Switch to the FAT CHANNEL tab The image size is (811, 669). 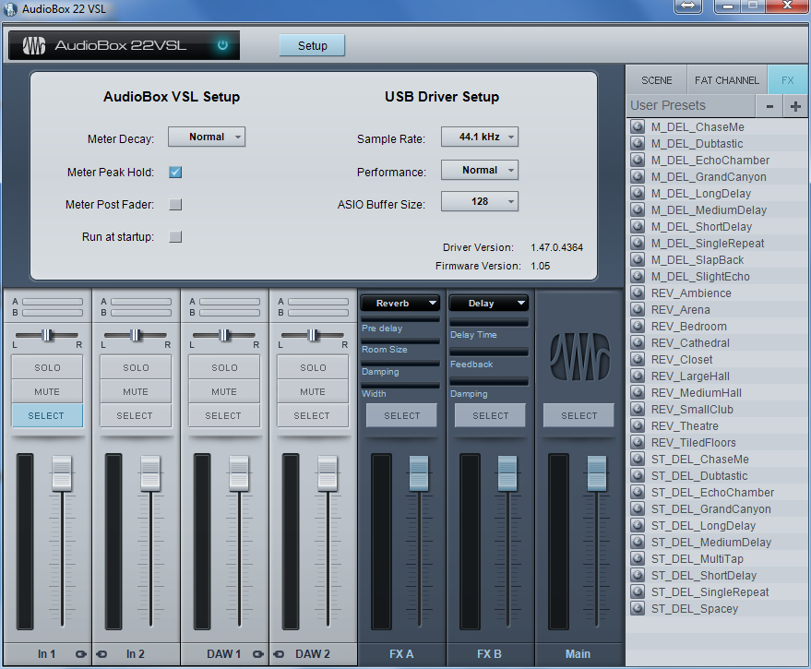click(726, 80)
